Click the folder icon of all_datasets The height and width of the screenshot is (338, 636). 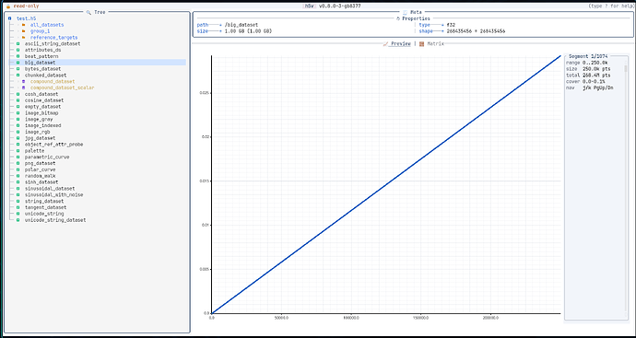tap(24, 25)
